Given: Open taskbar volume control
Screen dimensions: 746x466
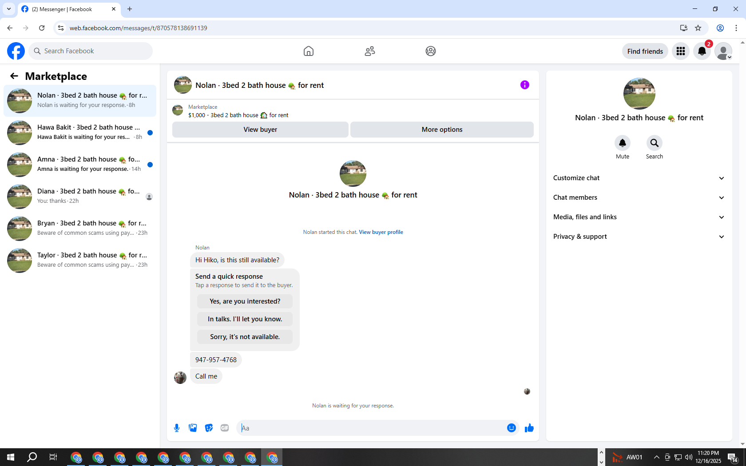Looking at the screenshot, I should 689,457.
